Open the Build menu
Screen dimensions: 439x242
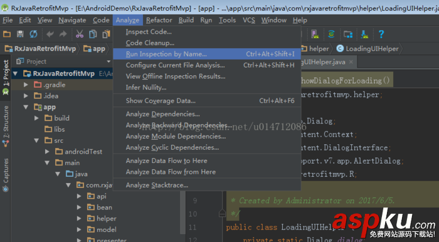186,20
